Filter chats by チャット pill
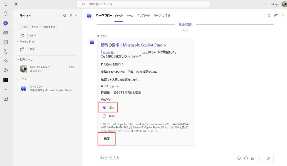This screenshot has height=166, width=287. pos(35,27)
